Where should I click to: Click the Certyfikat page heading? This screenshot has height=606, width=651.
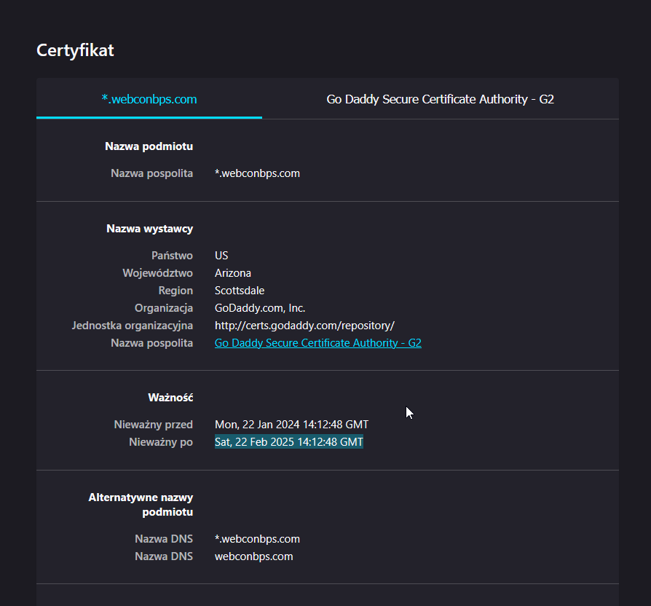coord(75,50)
